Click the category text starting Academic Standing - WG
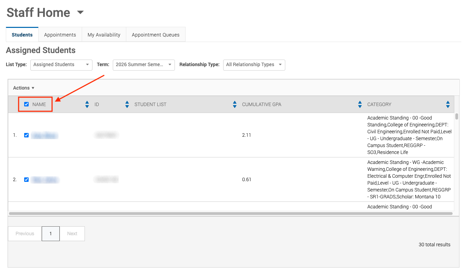465x269 pixels. pos(409,180)
